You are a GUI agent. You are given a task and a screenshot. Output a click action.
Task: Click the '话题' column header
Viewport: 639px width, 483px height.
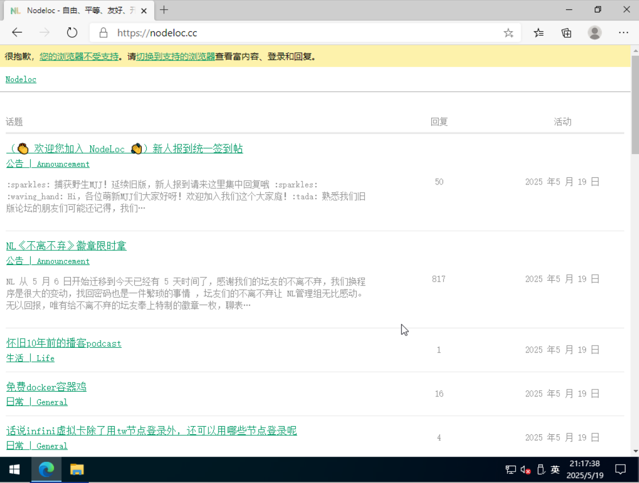coord(14,122)
